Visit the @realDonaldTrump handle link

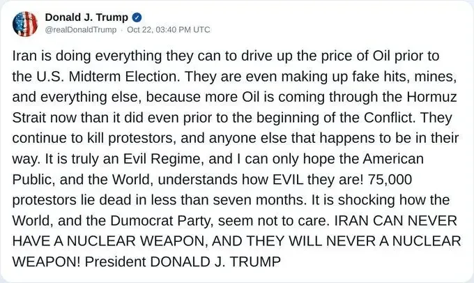click(x=81, y=30)
